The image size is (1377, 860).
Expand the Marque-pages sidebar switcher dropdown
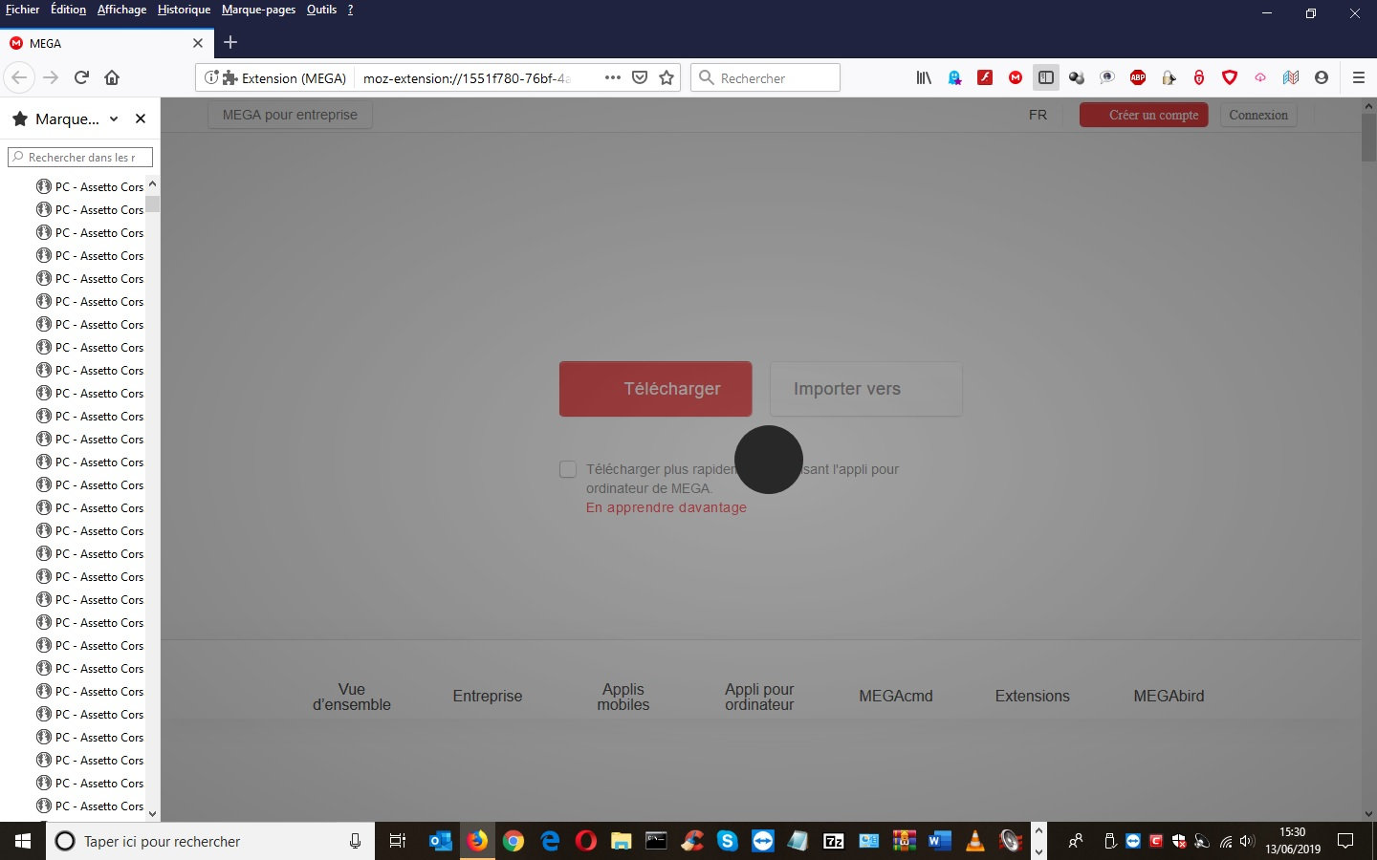click(x=114, y=118)
